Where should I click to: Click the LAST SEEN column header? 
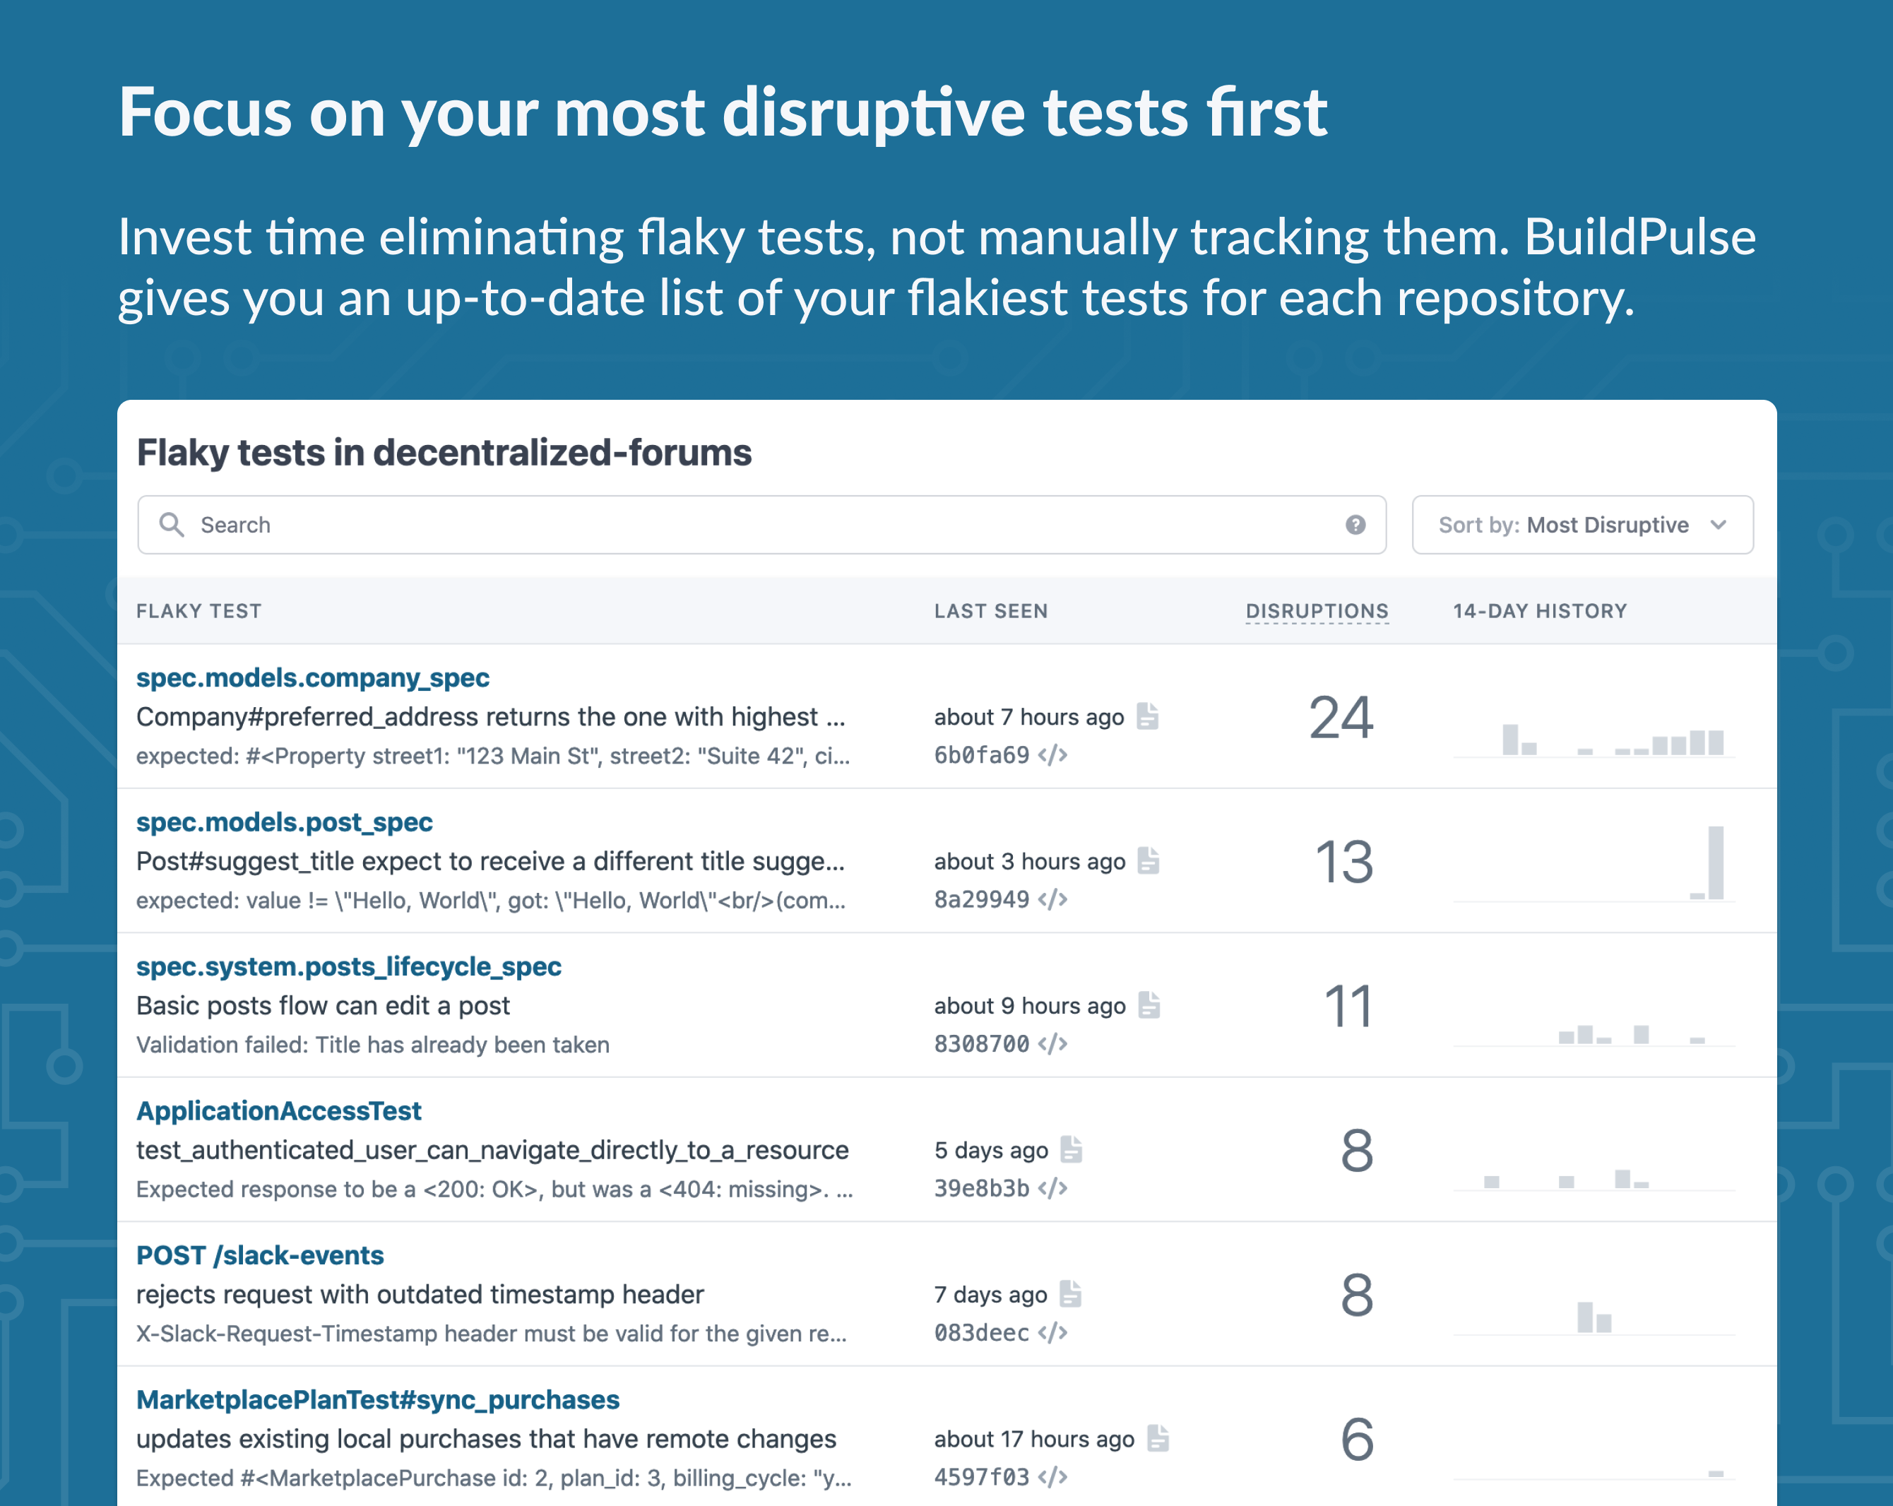point(991,611)
